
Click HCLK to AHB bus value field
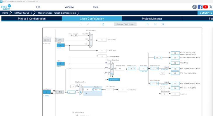pyautogui.click(x=175, y=53)
